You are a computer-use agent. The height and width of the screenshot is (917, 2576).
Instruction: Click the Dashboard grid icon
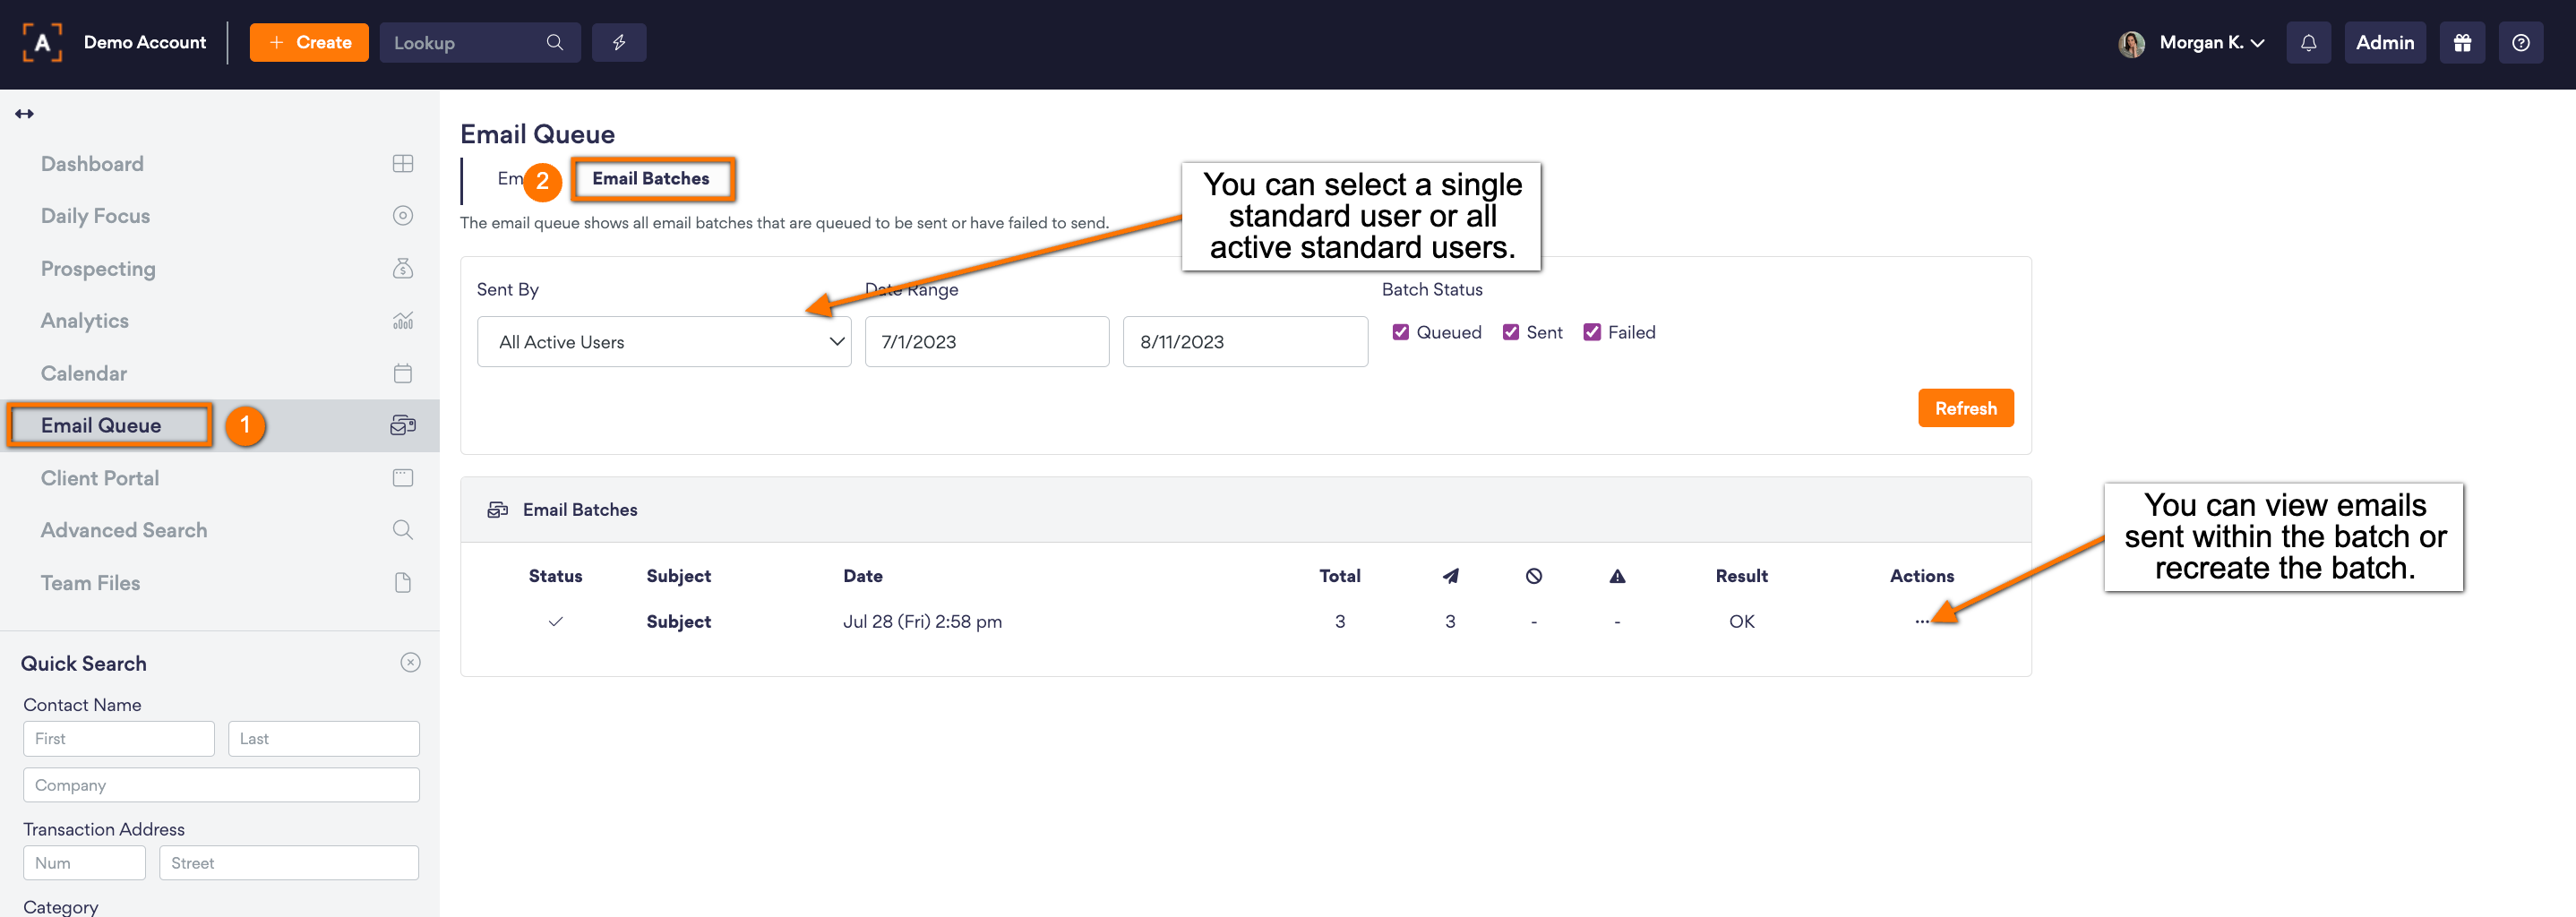coord(402,163)
